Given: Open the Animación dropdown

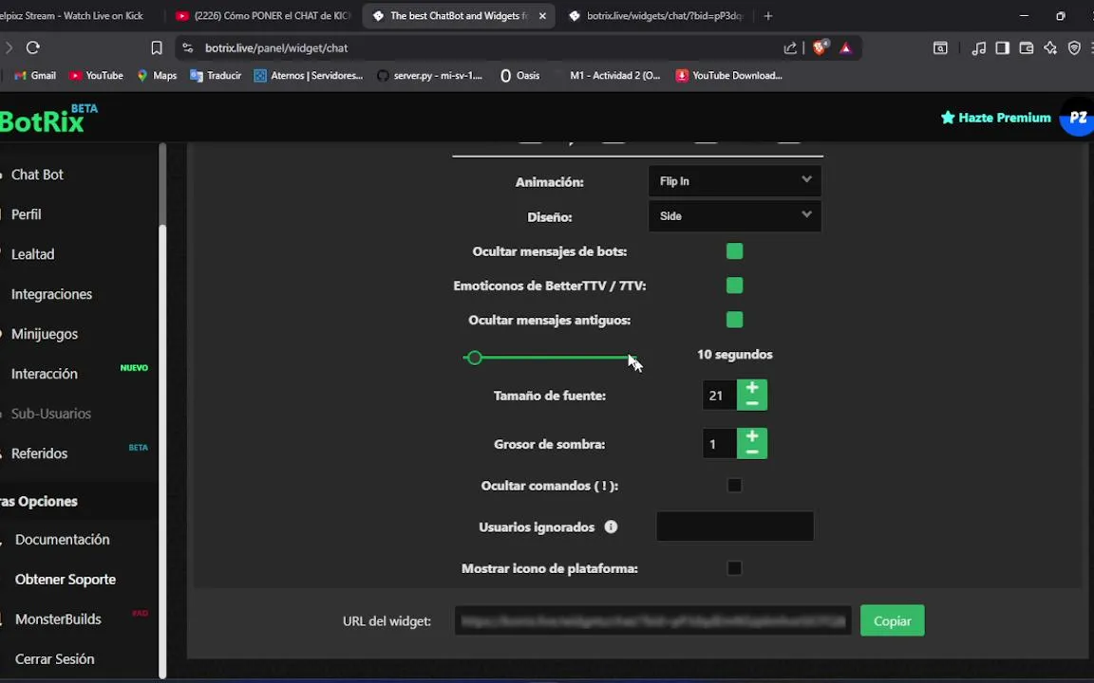Looking at the screenshot, I should [734, 180].
